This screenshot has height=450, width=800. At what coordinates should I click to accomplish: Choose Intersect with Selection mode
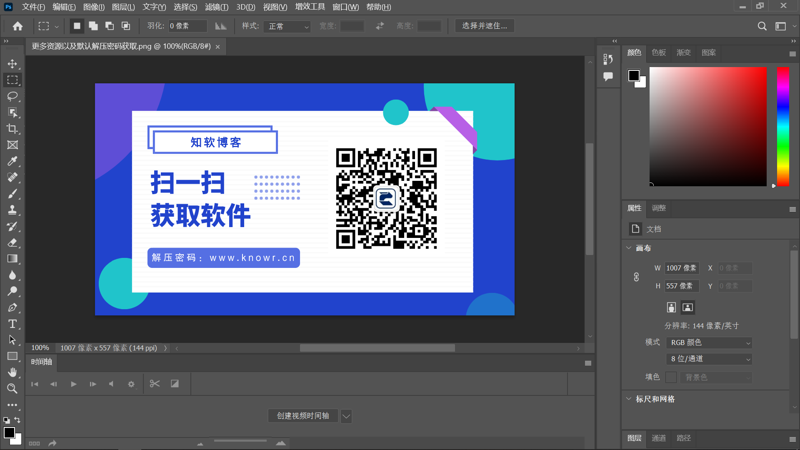pyautogui.click(x=126, y=26)
